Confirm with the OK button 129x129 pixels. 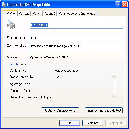click(70, 123)
